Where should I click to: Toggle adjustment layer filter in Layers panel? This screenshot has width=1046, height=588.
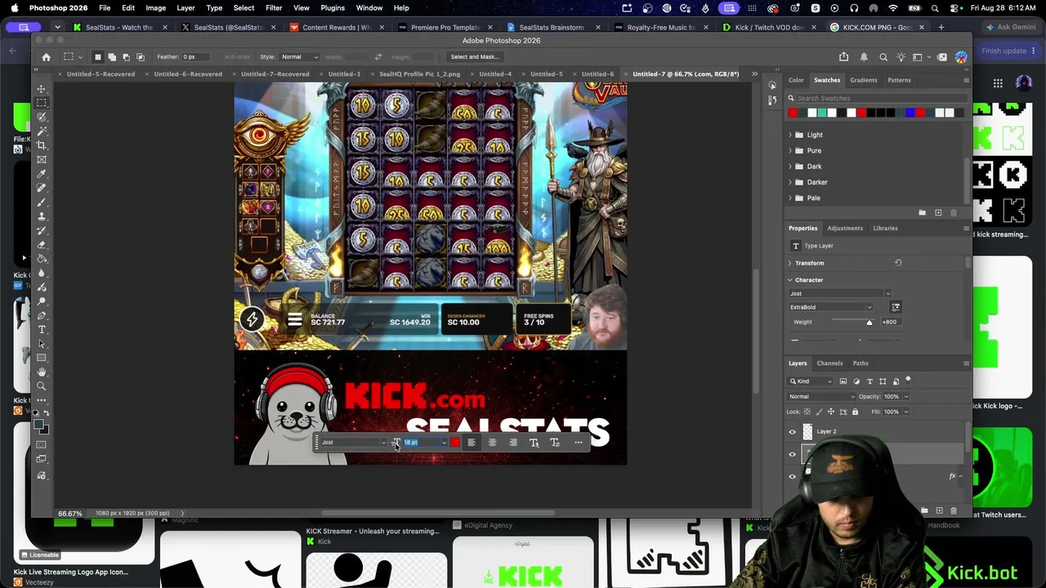click(856, 381)
